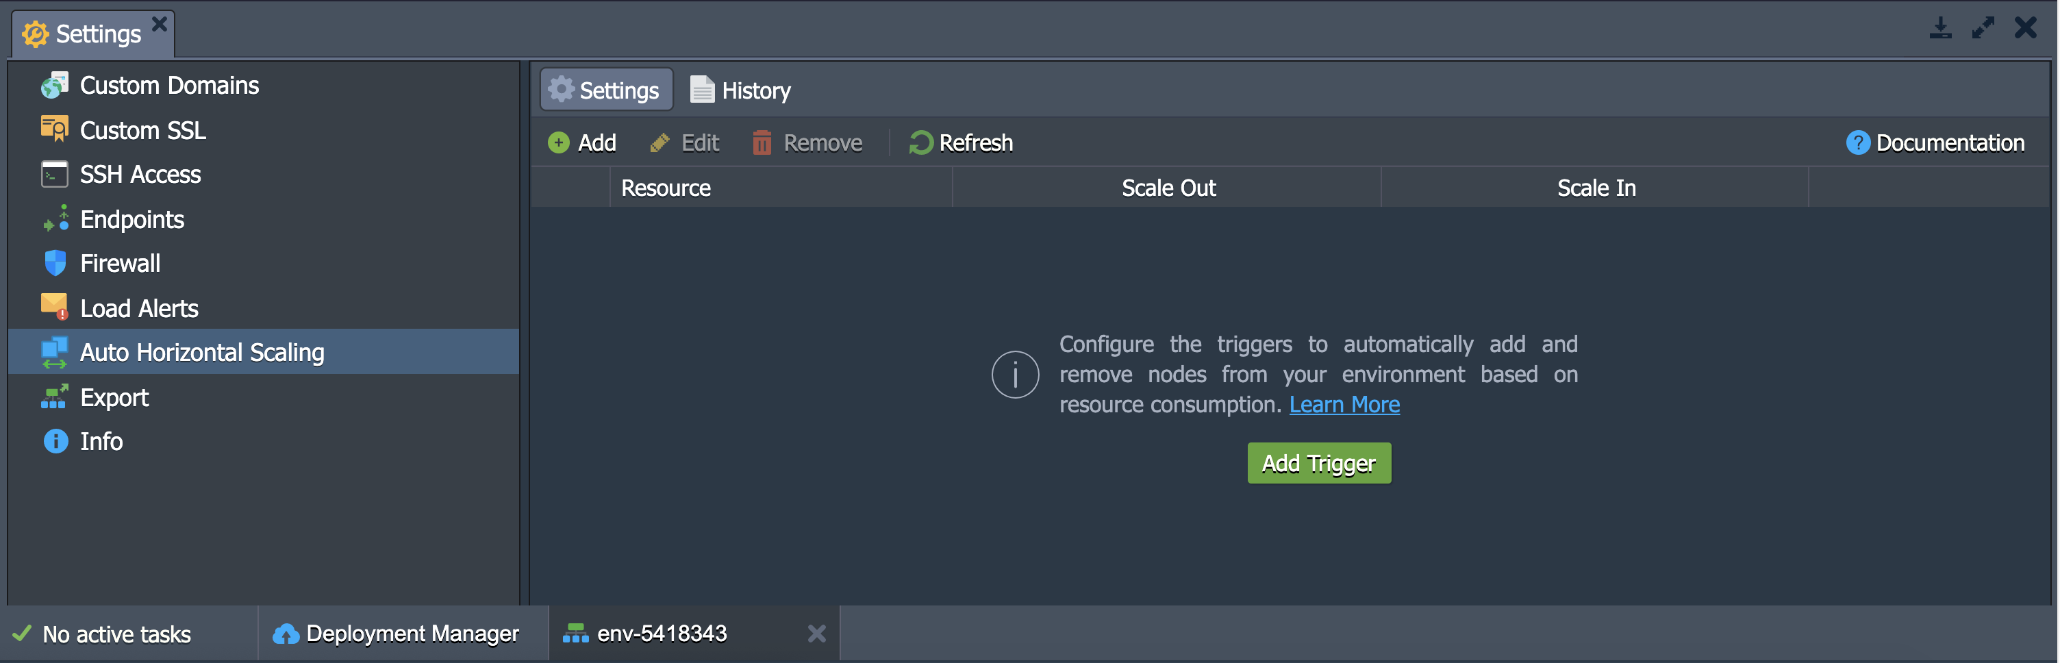Click the disabled Edit toolbar button
The image size is (2060, 663).
[x=685, y=143]
